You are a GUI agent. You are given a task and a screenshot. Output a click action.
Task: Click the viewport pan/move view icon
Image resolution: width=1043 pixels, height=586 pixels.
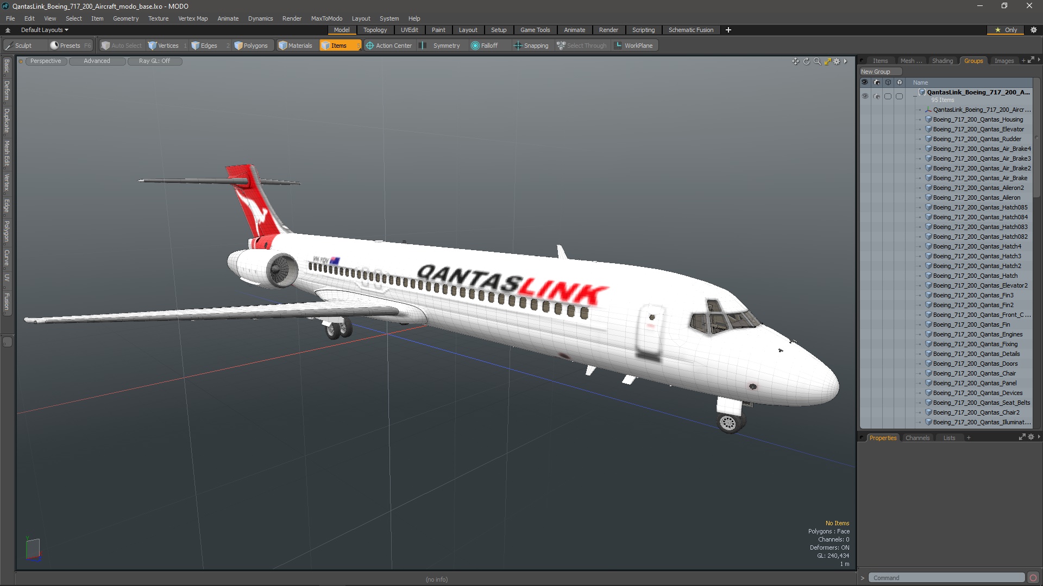795,61
